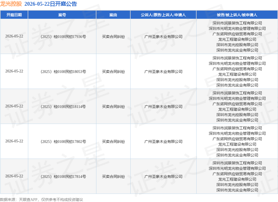Select case number 桂0108民初17802号
The image size is (278, 202).
[70, 142]
